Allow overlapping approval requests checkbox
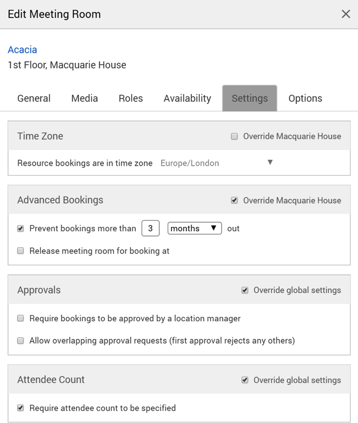This screenshot has width=358, height=423. tap(21, 340)
